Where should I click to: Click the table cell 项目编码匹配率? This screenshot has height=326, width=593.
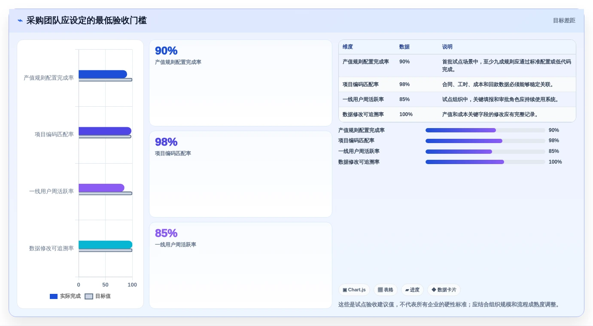[361, 84]
